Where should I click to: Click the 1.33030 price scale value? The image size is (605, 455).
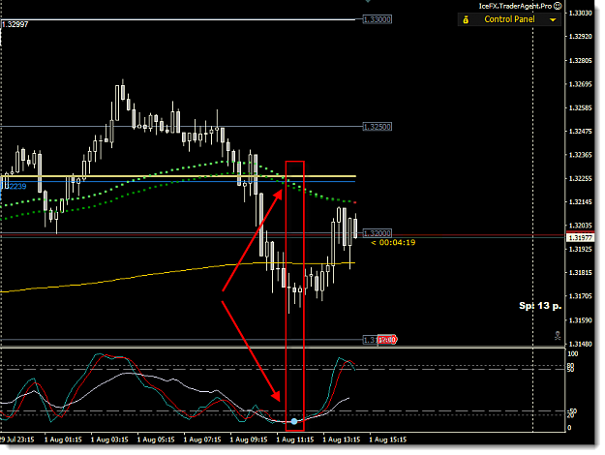580,14
